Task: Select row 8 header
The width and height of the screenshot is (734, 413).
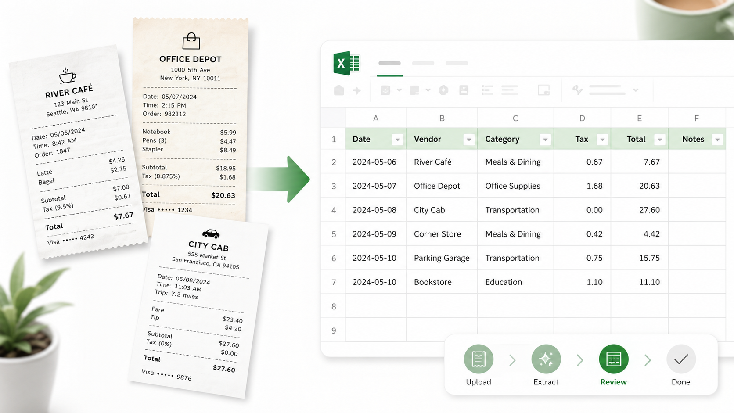Action: click(334, 306)
